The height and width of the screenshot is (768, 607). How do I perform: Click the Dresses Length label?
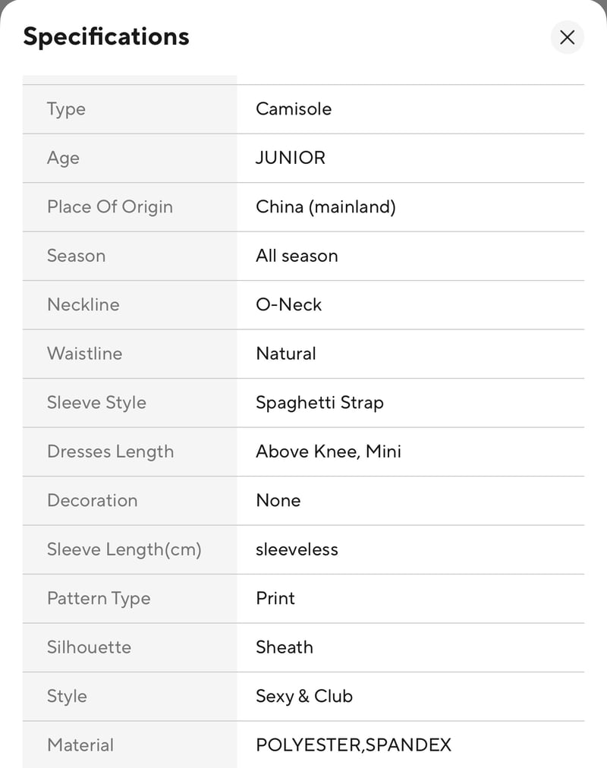coord(111,452)
